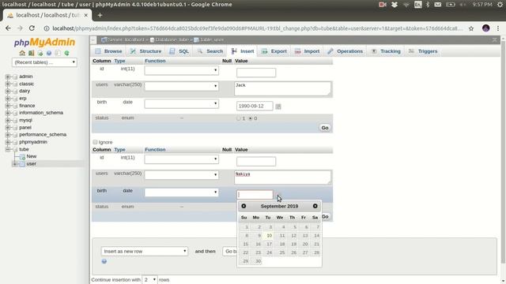
Task: Open calendar icon next to 1990-09-12
Action: point(278,106)
